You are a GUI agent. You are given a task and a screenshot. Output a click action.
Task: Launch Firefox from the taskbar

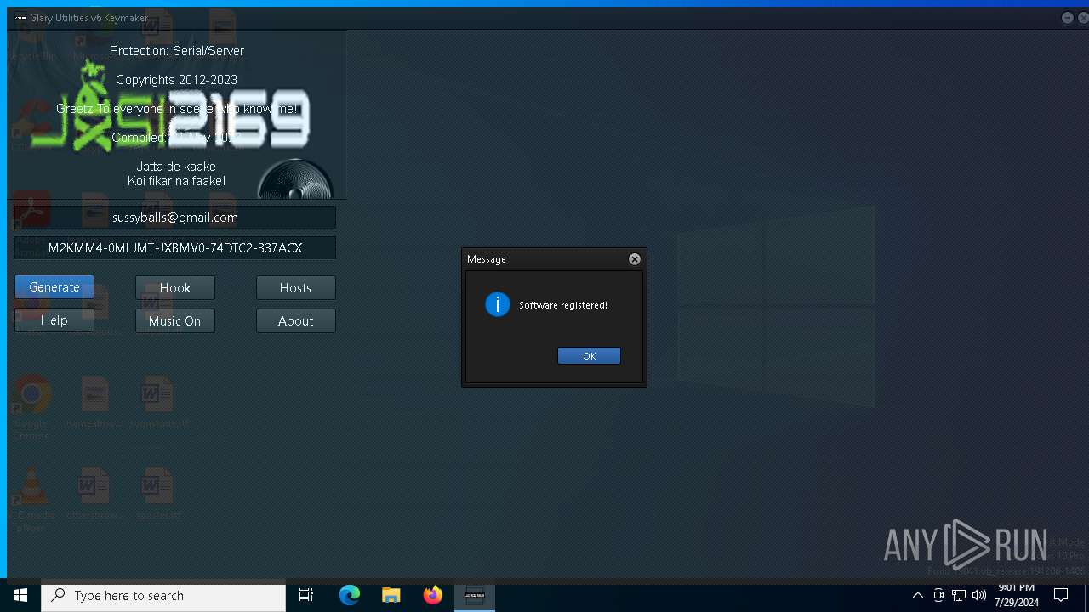[433, 595]
